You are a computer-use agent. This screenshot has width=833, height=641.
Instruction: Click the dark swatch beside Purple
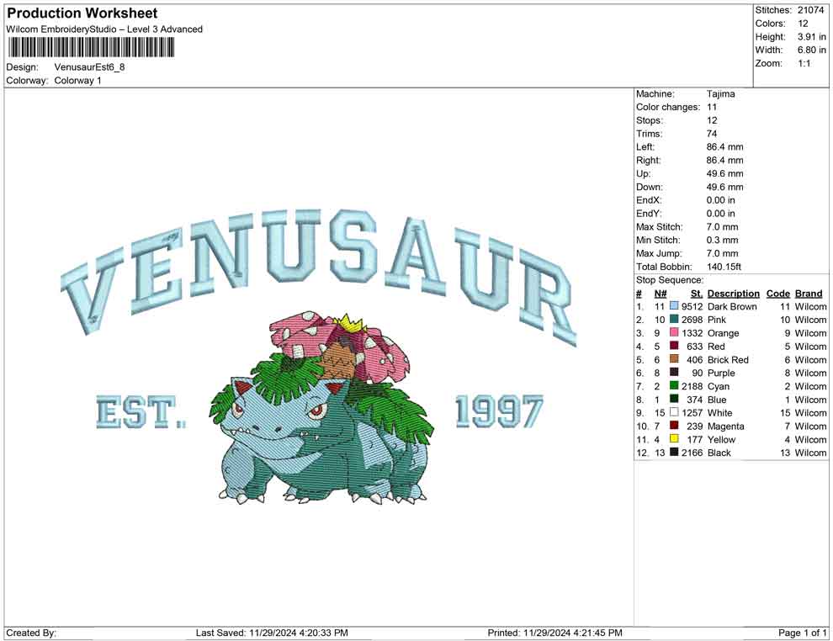pyautogui.click(x=674, y=373)
